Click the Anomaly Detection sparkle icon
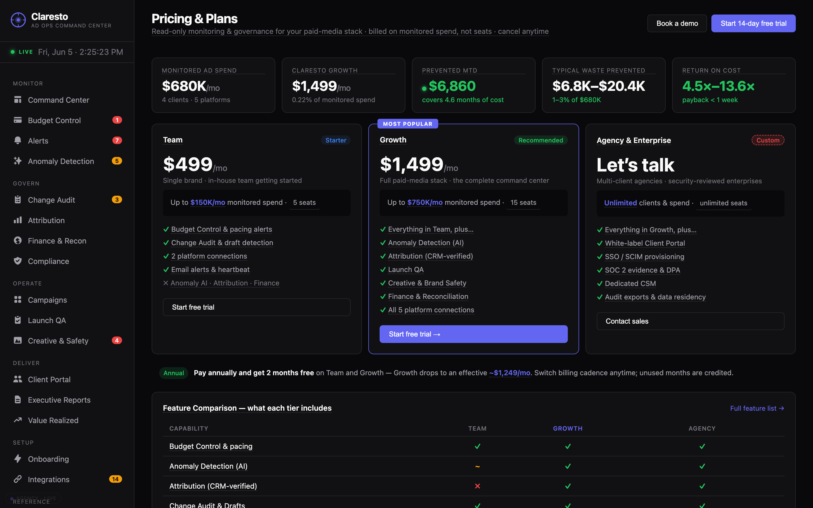 18,161
